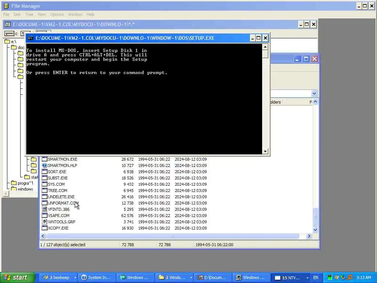Open File Manager application title icon
This screenshot has width=377, height=283.
6,6
